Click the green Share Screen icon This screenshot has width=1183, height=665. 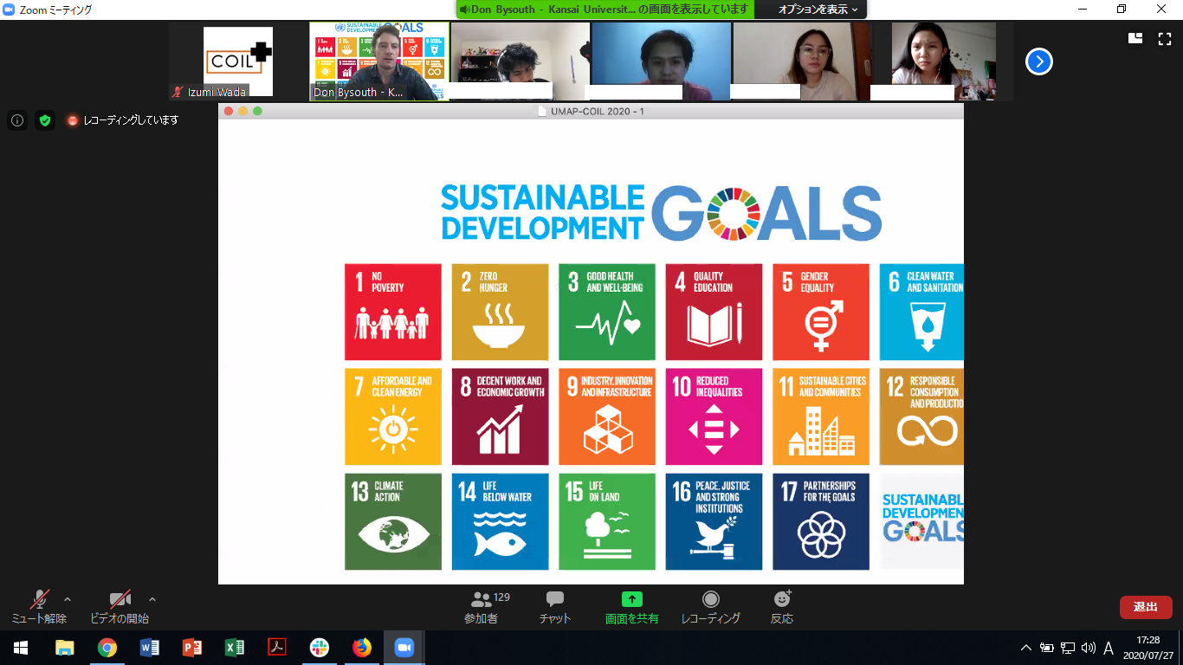(x=632, y=600)
